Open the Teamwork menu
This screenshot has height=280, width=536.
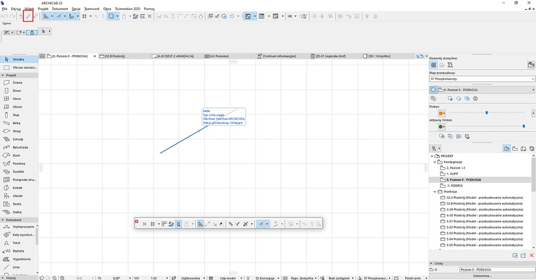[92, 9]
